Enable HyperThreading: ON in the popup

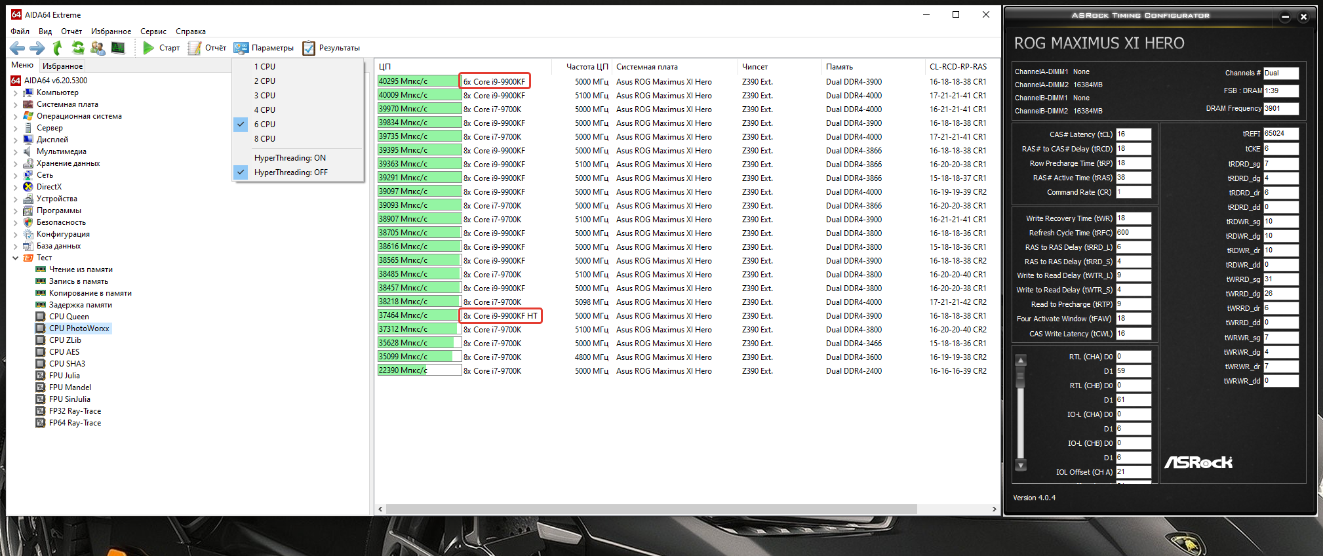pos(298,158)
